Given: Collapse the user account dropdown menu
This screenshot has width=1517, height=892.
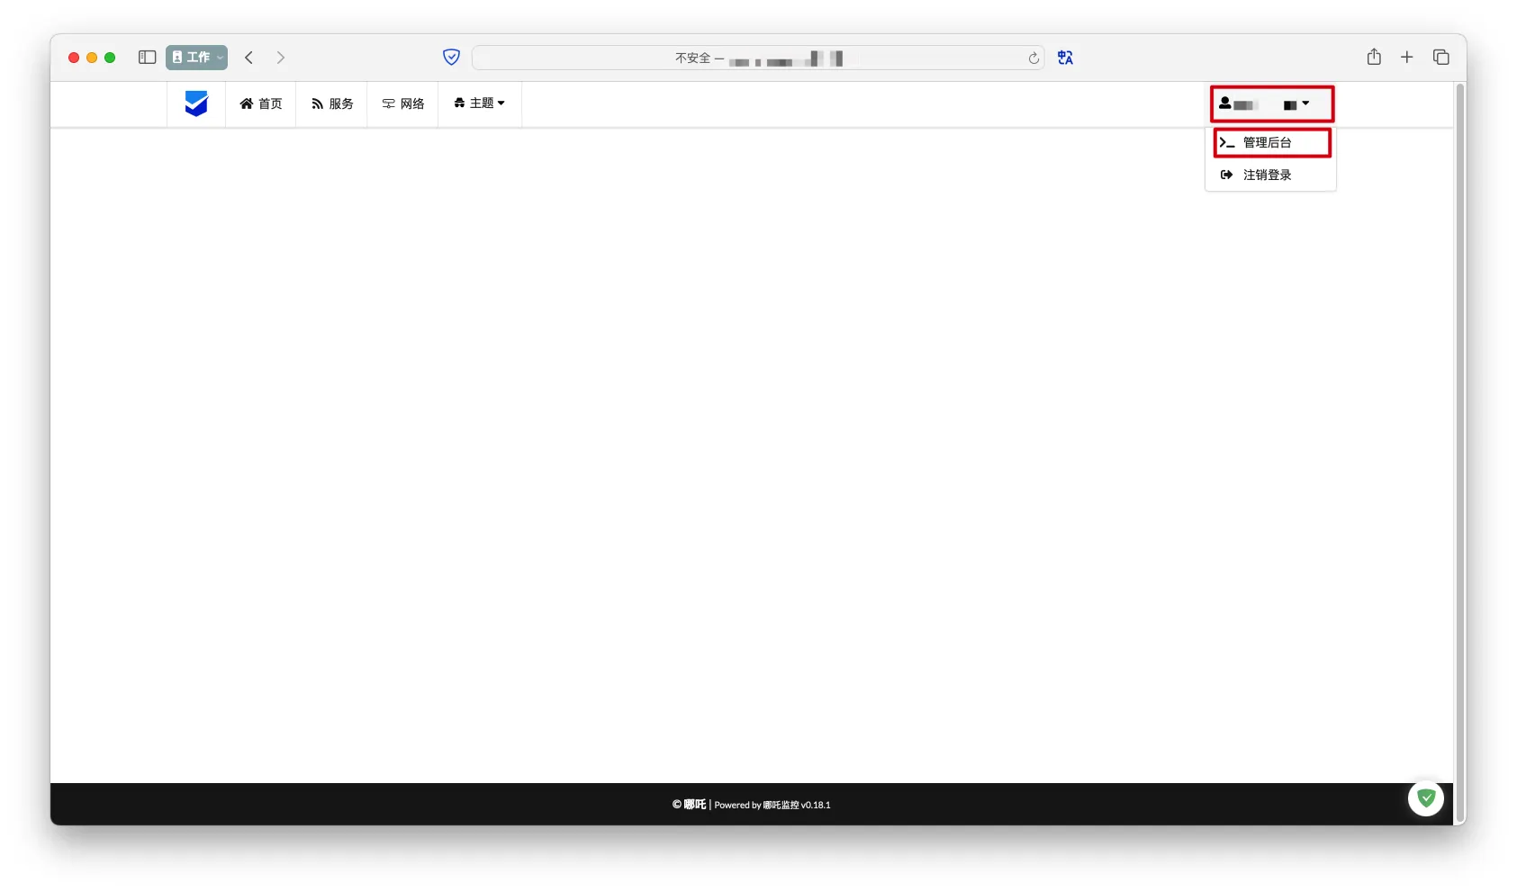Looking at the screenshot, I should click(1271, 104).
